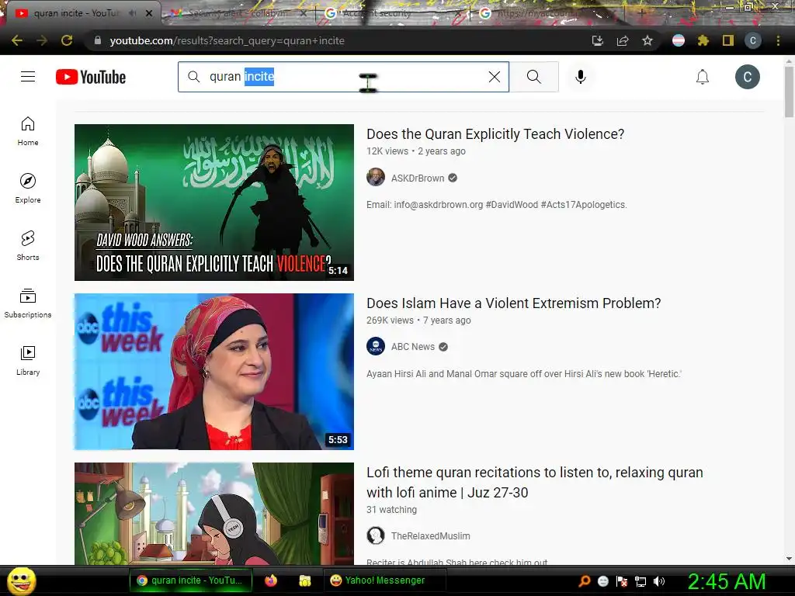Viewport: 795px width, 596px height.
Task: Mute the YouTube tab via its speaker icon
Action: pyautogui.click(x=132, y=13)
